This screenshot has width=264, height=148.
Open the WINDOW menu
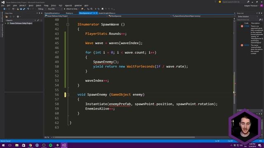(x=78, y=5)
